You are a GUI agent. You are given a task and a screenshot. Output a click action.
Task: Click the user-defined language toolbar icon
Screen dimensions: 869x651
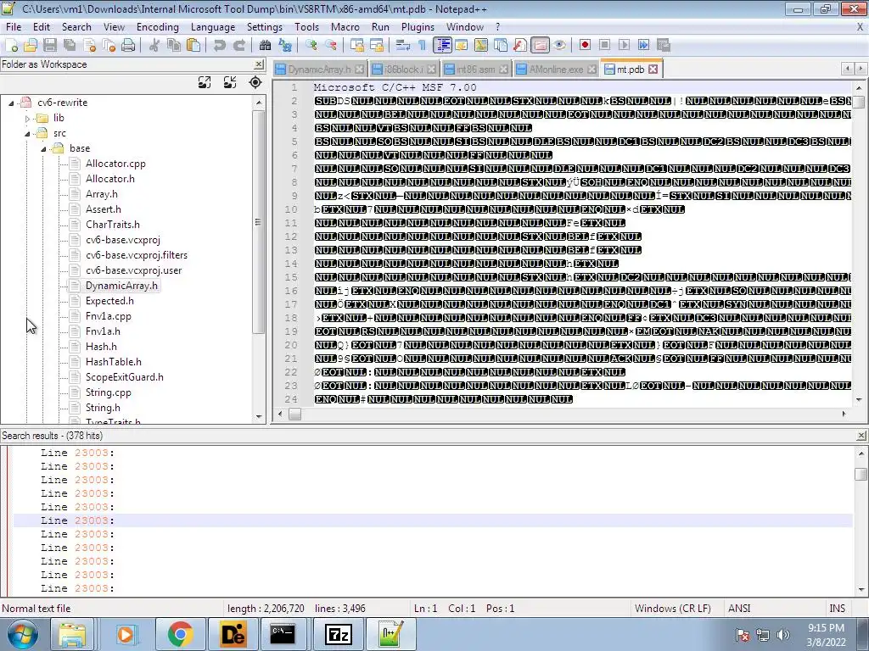[x=462, y=46]
